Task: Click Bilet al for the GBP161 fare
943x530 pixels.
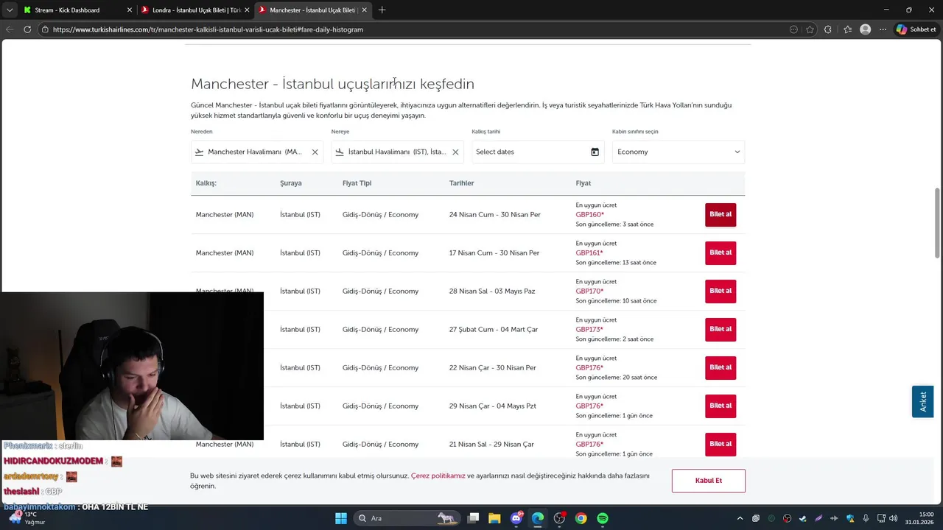Action: (x=721, y=253)
